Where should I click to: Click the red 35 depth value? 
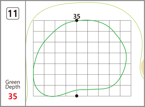[x=13, y=96]
